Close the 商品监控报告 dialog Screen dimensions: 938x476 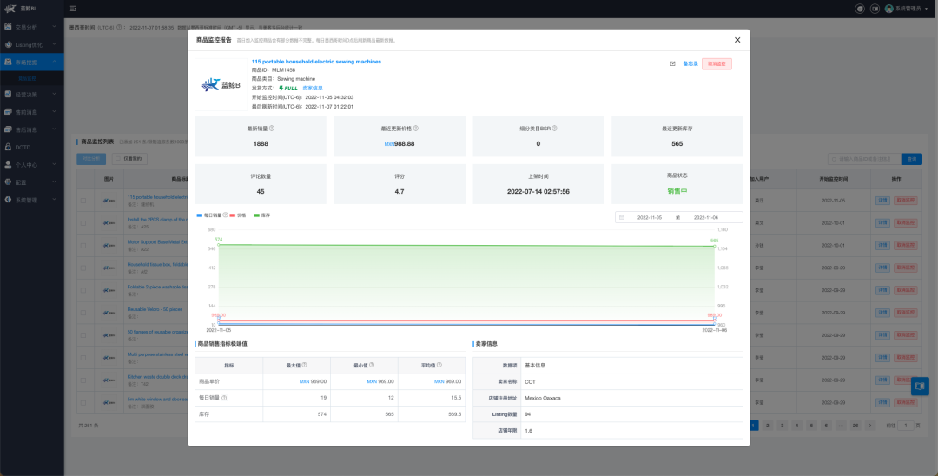[x=737, y=40]
